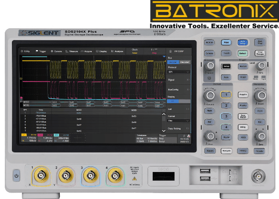Open the on-screen Measure menu
279x199 pixels.
click(72, 51)
